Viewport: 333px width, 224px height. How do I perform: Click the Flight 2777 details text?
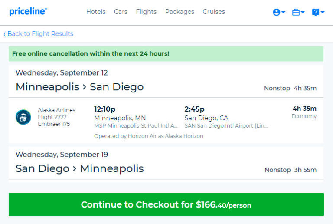pos(52,117)
